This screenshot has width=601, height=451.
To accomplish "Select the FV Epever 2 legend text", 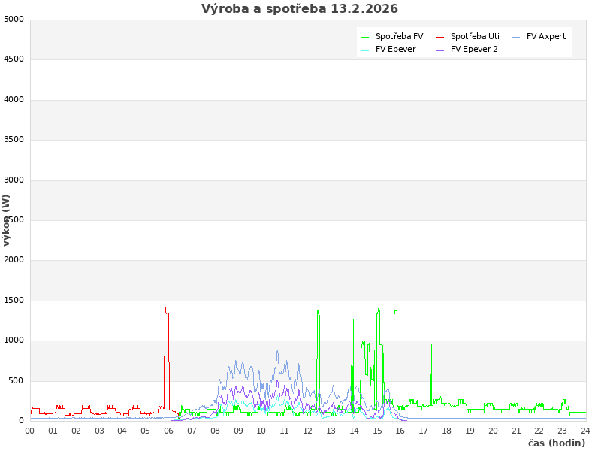I will (x=474, y=49).
